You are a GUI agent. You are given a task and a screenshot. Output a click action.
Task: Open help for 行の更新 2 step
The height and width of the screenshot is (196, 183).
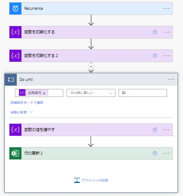[155, 154]
